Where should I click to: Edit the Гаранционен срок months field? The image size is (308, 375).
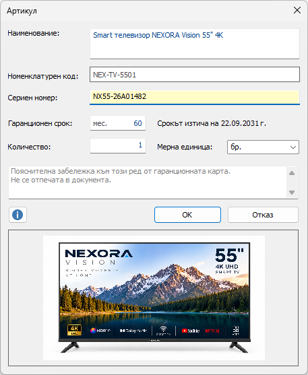118,123
